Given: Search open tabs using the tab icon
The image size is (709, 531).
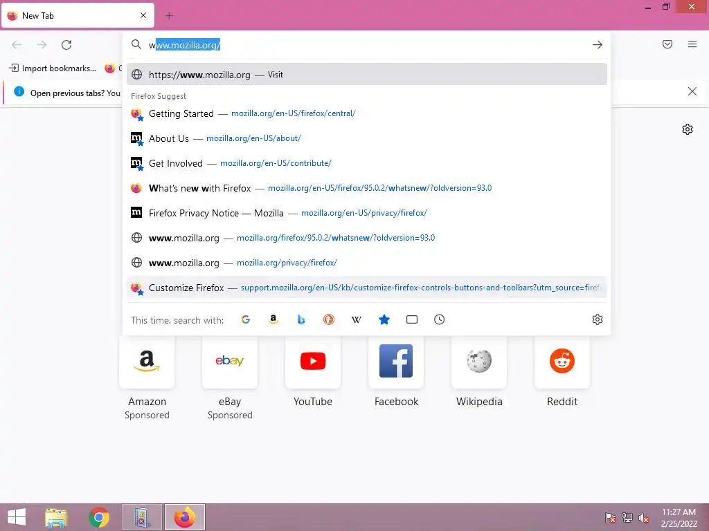Looking at the screenshot, I should click(x=412, y=319).
